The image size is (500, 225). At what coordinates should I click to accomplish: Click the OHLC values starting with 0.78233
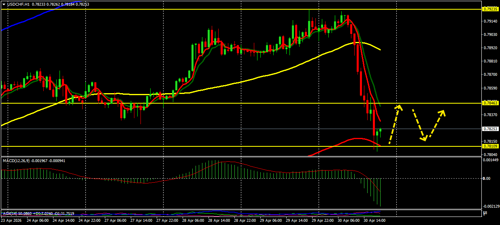click(60, 4)
